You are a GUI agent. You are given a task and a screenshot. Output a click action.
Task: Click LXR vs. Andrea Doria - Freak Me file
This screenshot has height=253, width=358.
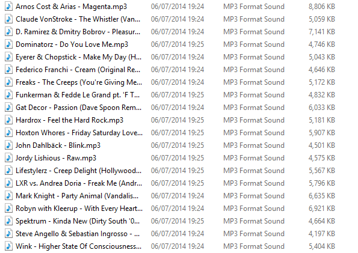point(79,183)
